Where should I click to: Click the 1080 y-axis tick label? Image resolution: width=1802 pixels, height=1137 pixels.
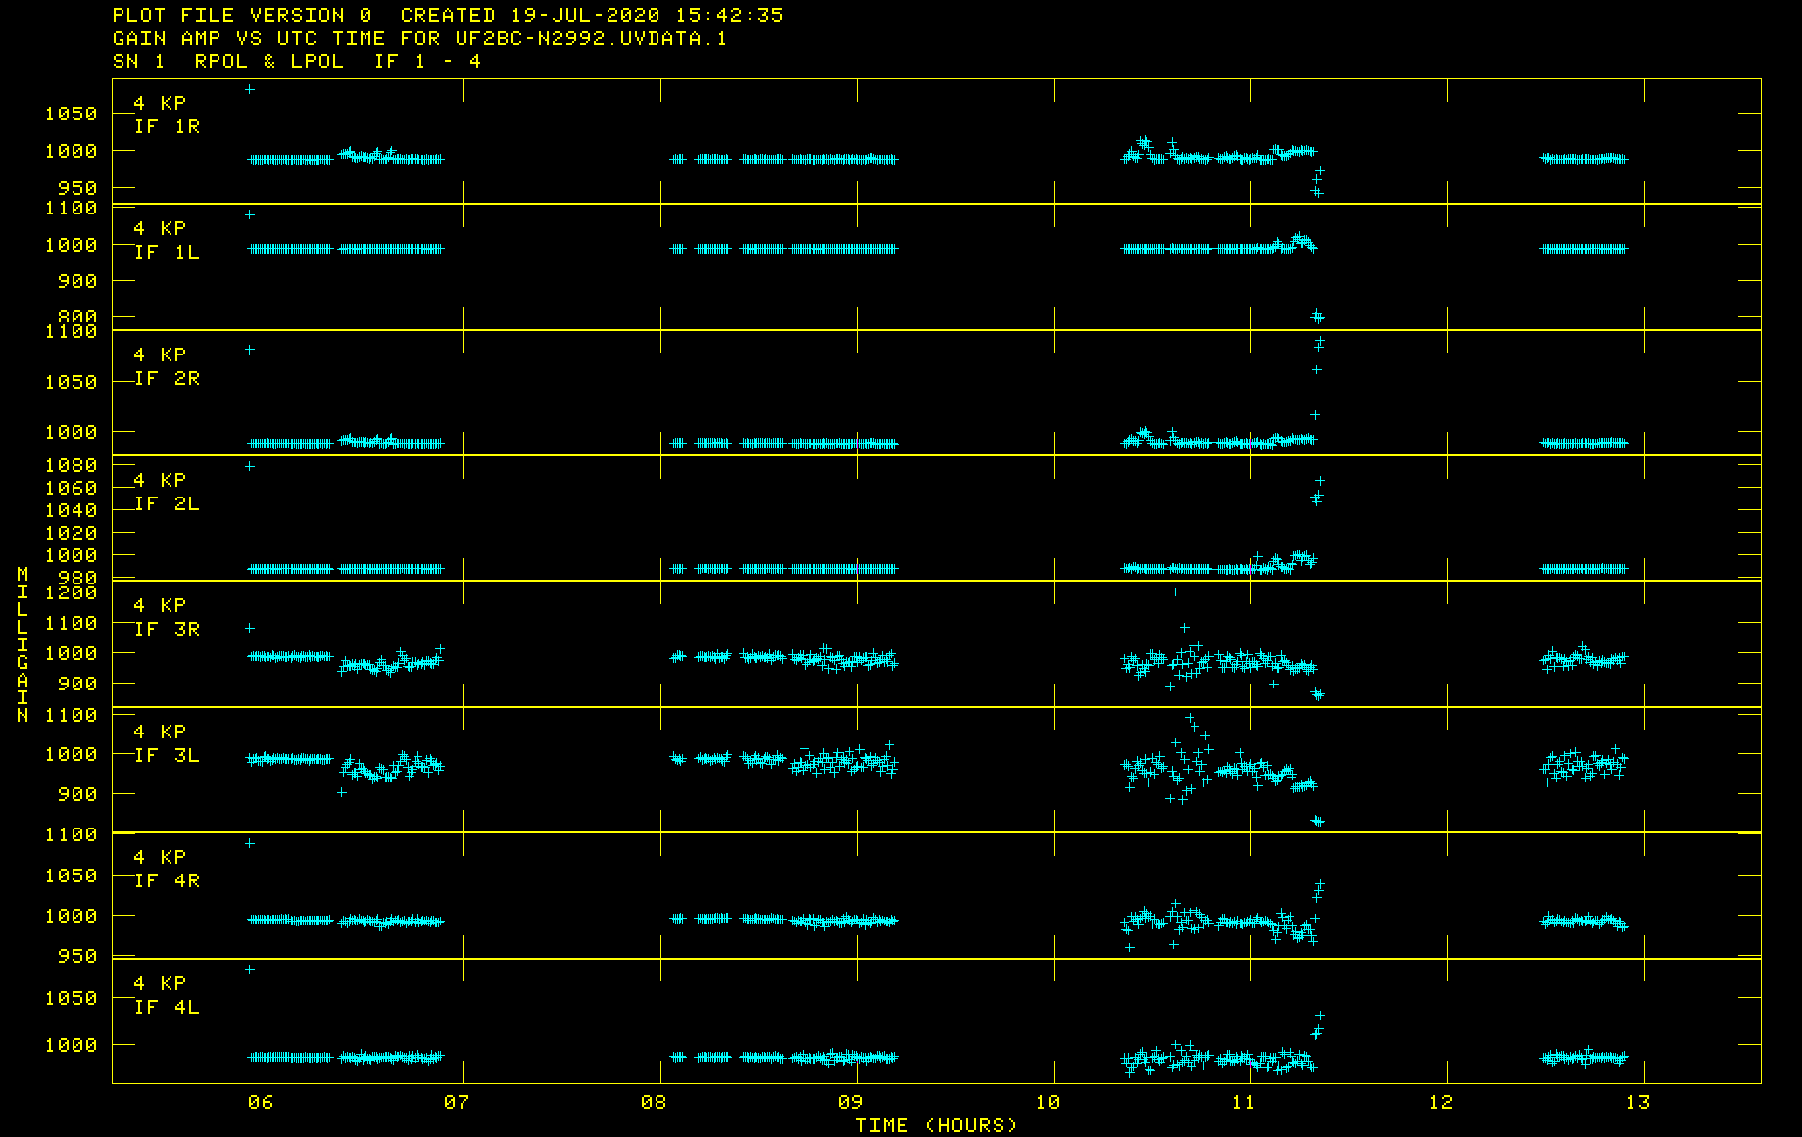72,465
